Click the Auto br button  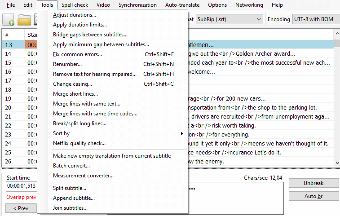[x=314, y=196]
